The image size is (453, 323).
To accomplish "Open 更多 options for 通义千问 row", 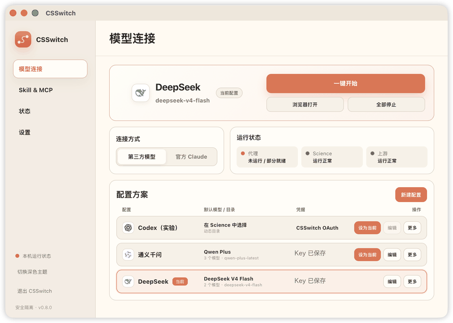I will click(412, 255).
